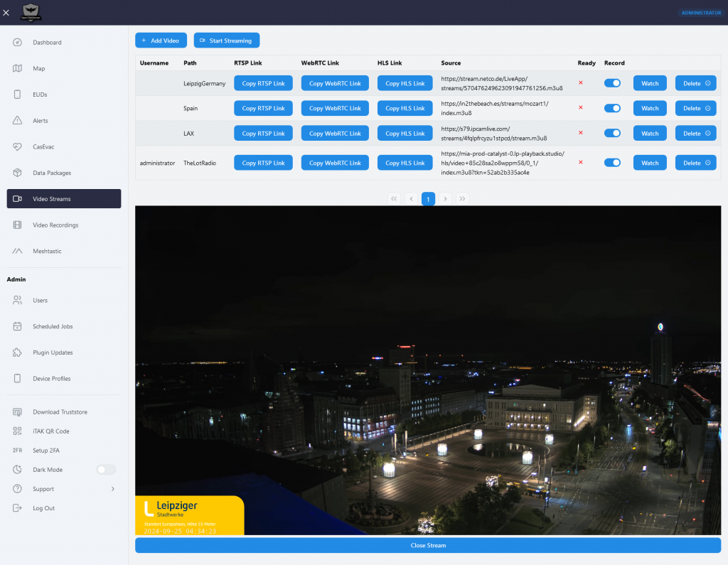Open the Video Streams menu item
This screenshot has width=728, height=565.
[64, 199]
